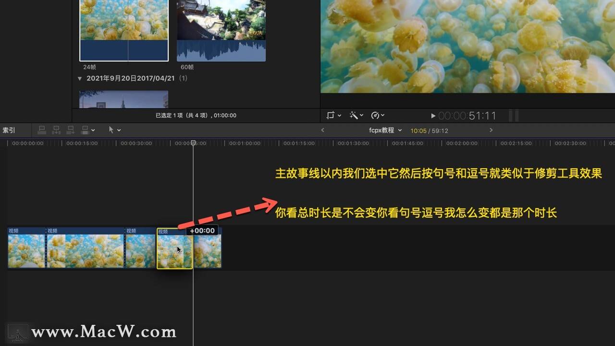Select the arrow selection tool
This screenshot has height=346, width=615.
click(x=111, y=130)
